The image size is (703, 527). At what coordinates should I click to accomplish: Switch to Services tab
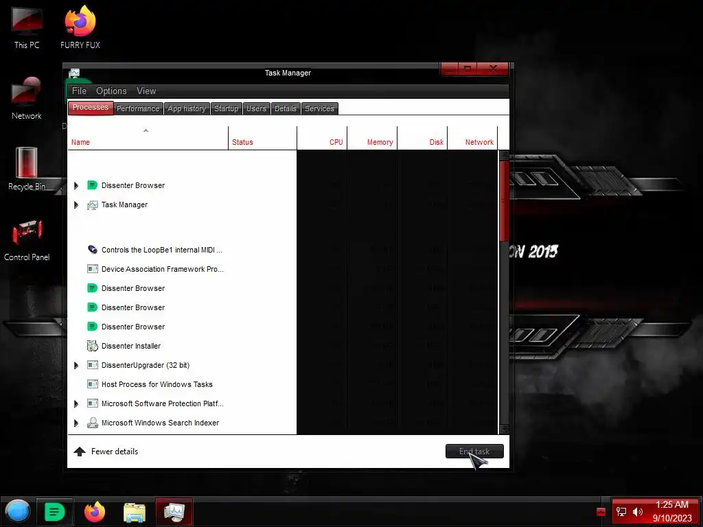[x=319, y=108]
